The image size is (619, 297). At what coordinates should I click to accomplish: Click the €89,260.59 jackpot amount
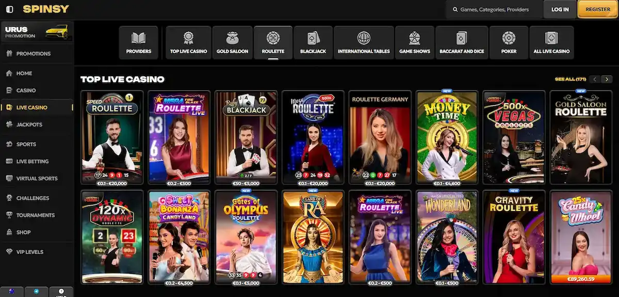(581, 279)
